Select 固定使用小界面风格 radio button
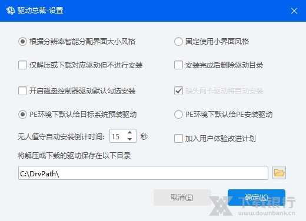The height and width of the screenshot is (221, 306). tap(178, 42)
